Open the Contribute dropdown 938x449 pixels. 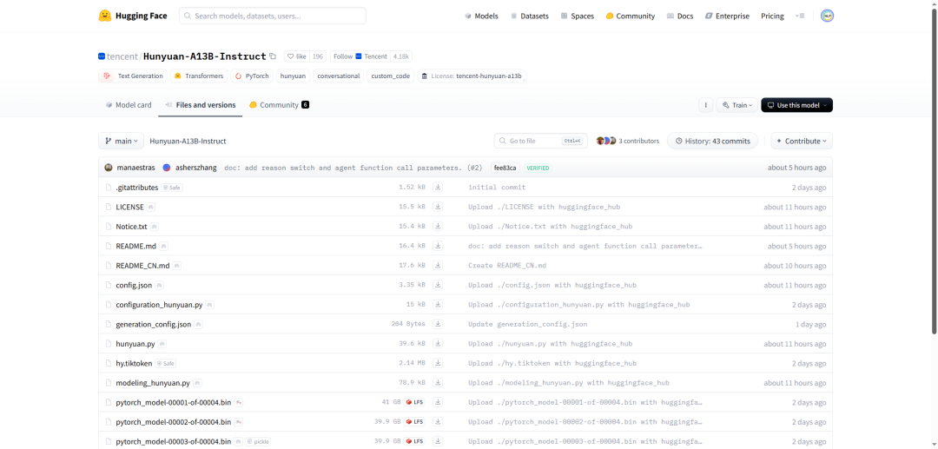point(802,141)
